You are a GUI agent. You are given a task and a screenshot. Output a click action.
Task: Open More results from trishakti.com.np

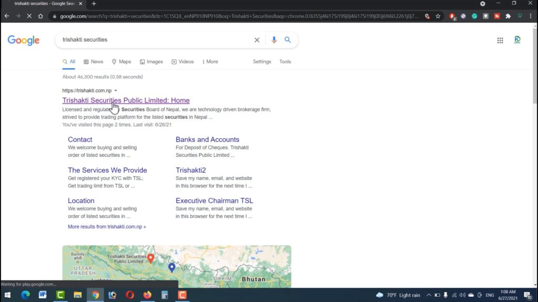click(x=107, y=227)
